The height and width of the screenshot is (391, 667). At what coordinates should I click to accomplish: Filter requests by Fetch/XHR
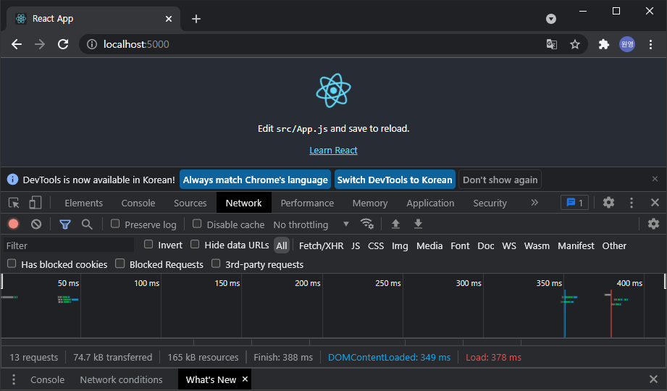coord(321,245)
